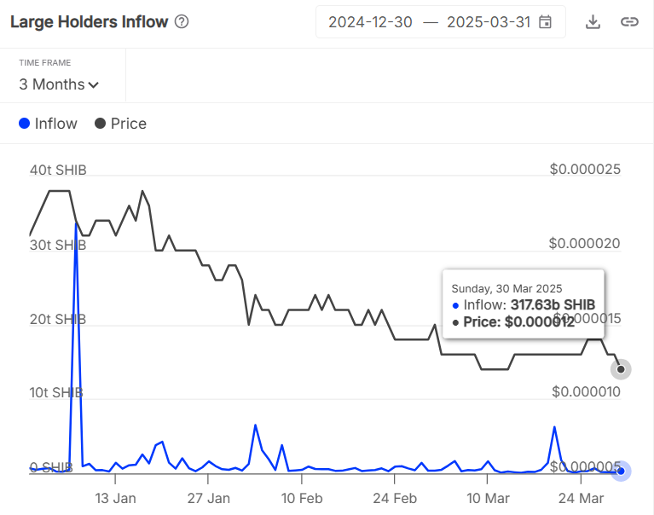Click the blue inflow marker on 30 Mar

click(621, 471)
